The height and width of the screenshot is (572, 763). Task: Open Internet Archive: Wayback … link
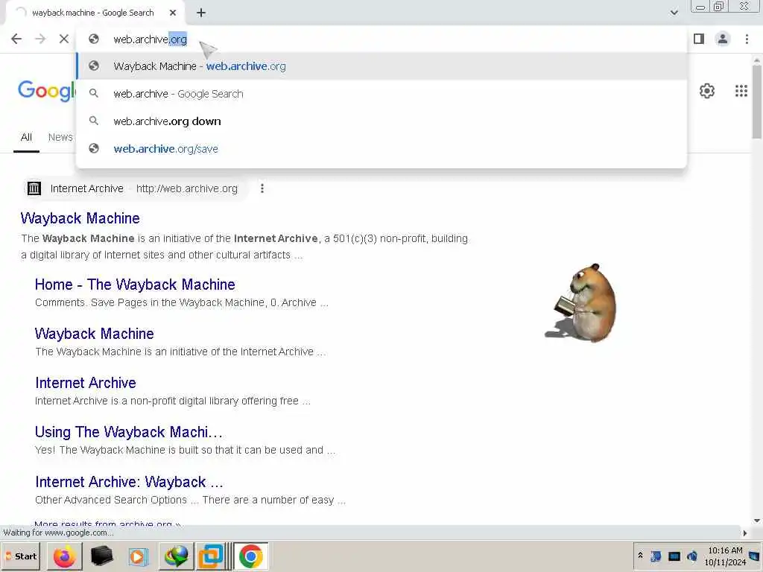click(x=130, y=482)
